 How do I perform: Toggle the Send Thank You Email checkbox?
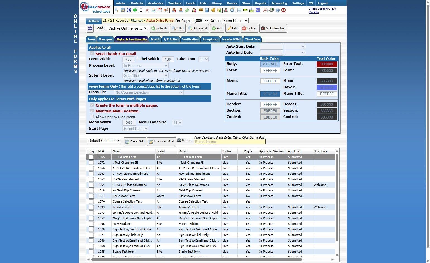[92, 53]
